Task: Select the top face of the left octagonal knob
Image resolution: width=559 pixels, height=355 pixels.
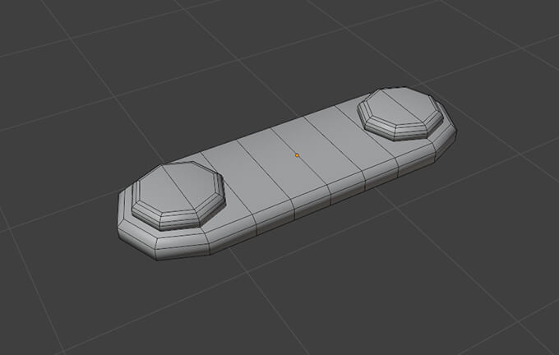Action: click(x=178, y=187)
